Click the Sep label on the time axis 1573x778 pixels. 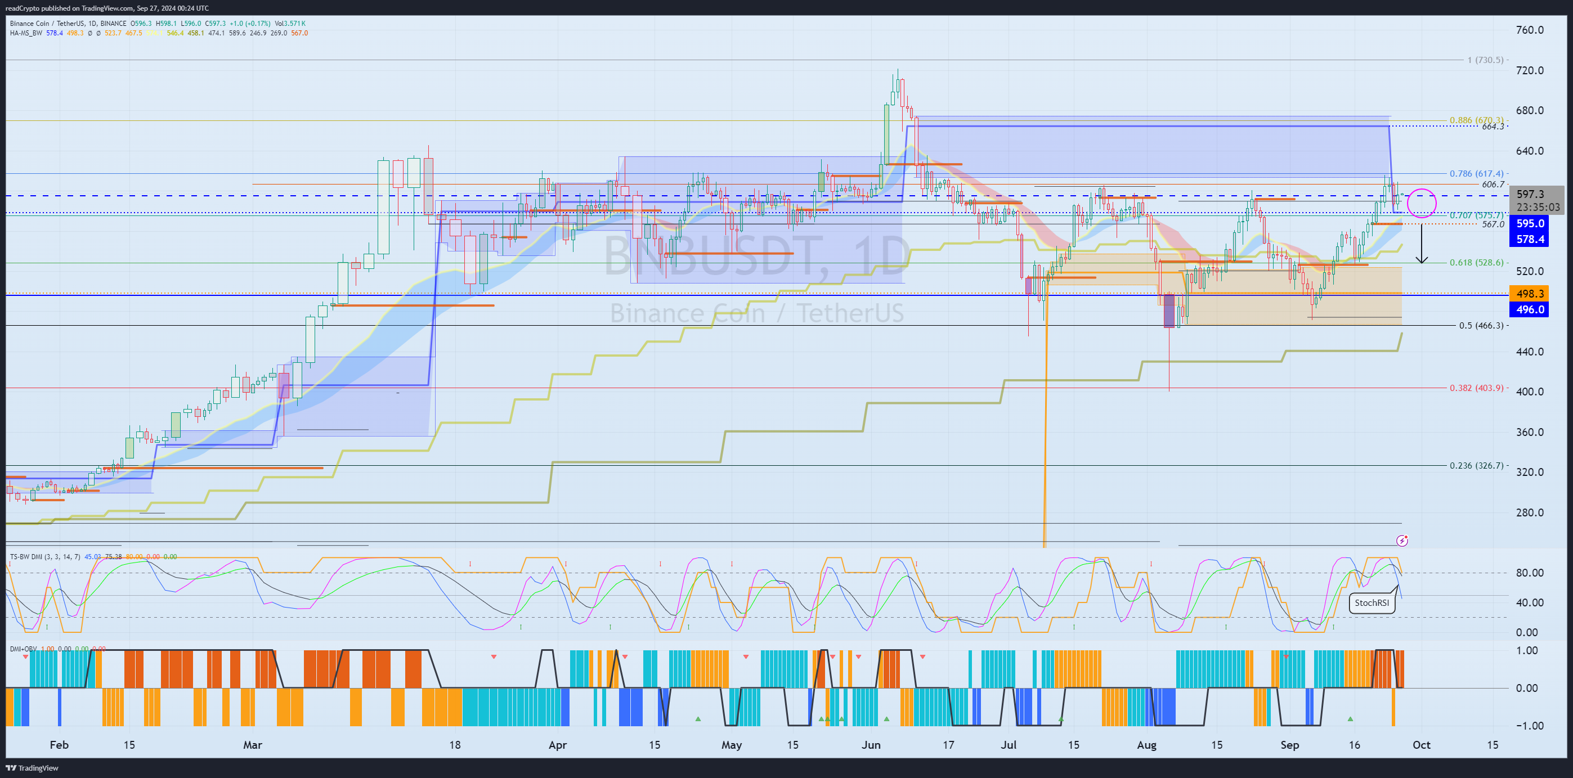click(1290, 745)
